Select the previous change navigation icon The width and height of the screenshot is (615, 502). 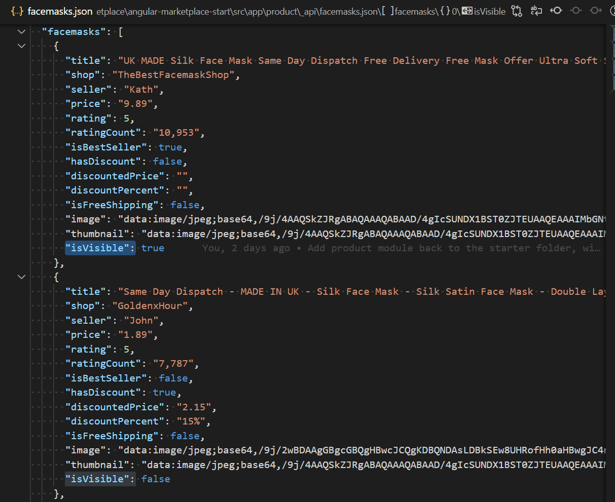pyautogui.click(x=556, y=10)
